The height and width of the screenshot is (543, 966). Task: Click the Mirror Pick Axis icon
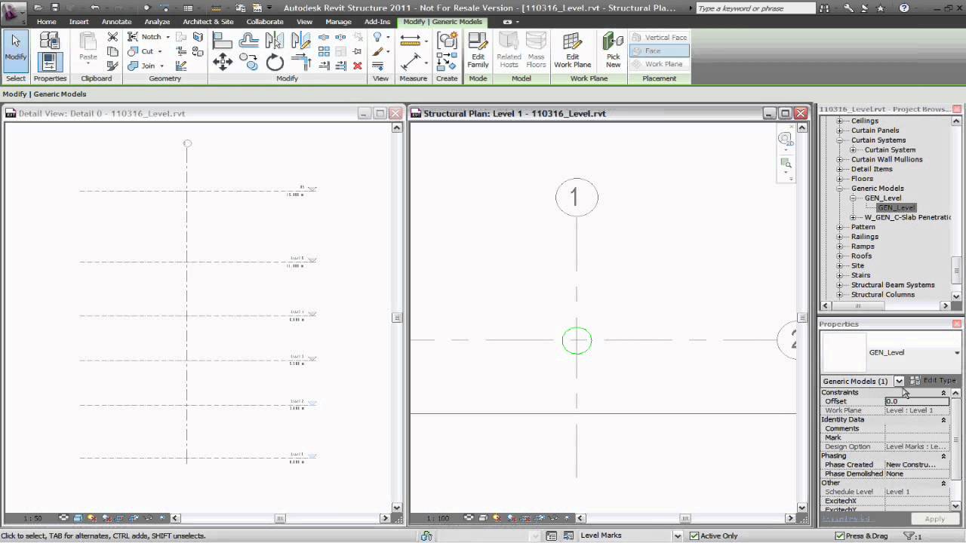pos(275,40)
